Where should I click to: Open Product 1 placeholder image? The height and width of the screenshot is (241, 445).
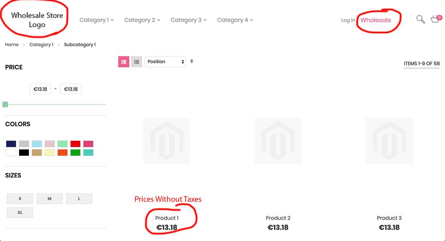(x=166, y=141)
